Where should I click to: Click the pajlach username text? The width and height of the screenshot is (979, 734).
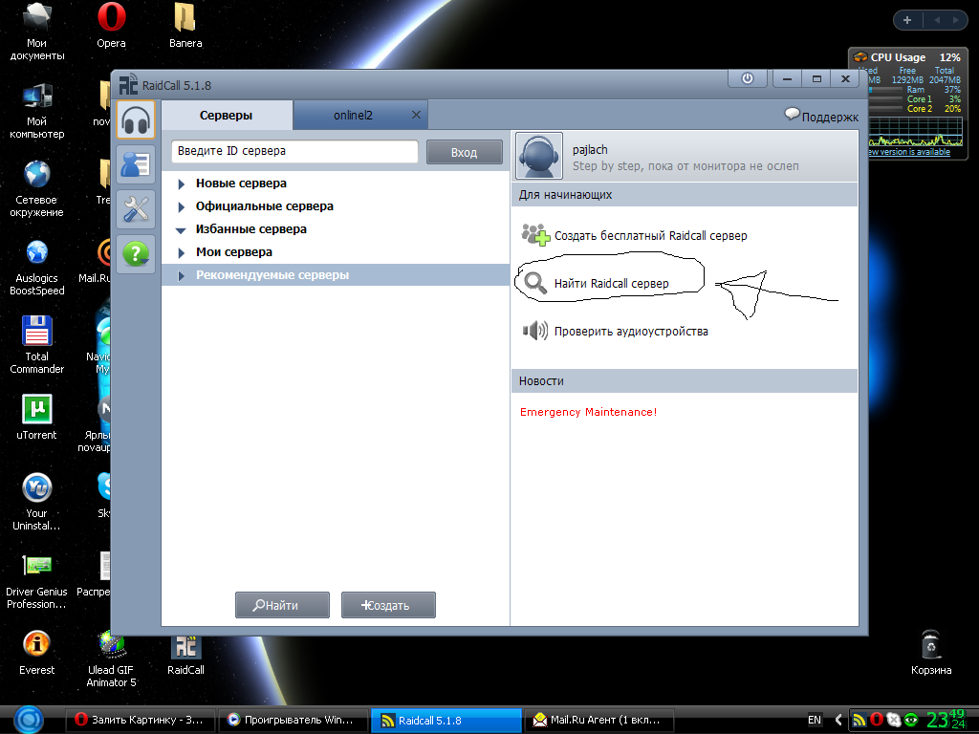(590, 150)
